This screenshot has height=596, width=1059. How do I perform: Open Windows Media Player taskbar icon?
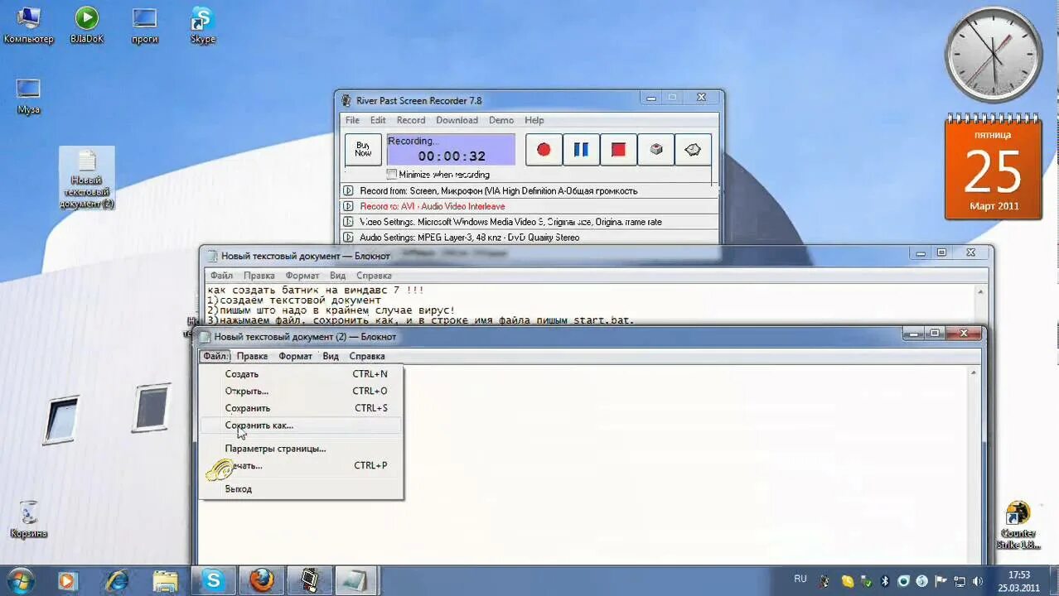67,580
